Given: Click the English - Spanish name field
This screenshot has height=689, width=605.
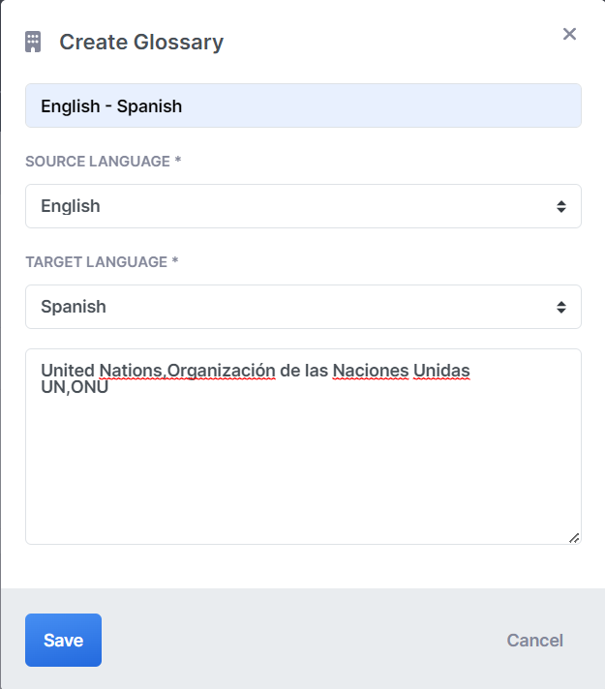Looking at the screenshot, I should [x=303, y=105].
